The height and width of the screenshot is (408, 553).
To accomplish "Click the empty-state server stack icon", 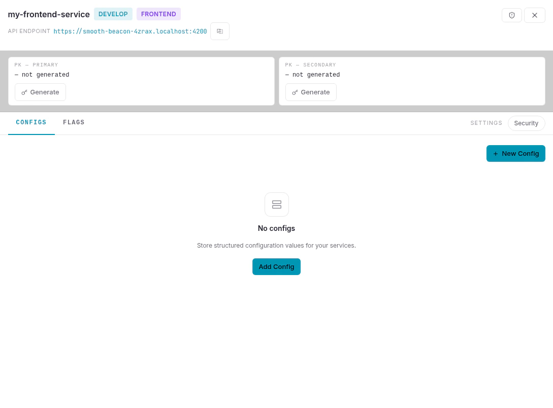I will click(276, 205).
